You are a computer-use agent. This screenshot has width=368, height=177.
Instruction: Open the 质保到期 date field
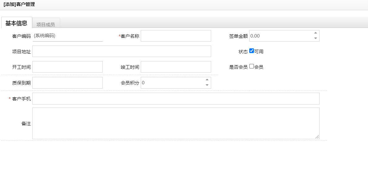coord(67,83)
